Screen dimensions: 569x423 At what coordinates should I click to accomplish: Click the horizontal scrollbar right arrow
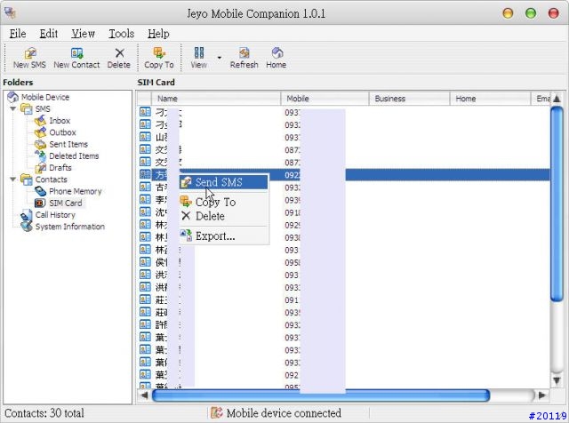(542, 395)
